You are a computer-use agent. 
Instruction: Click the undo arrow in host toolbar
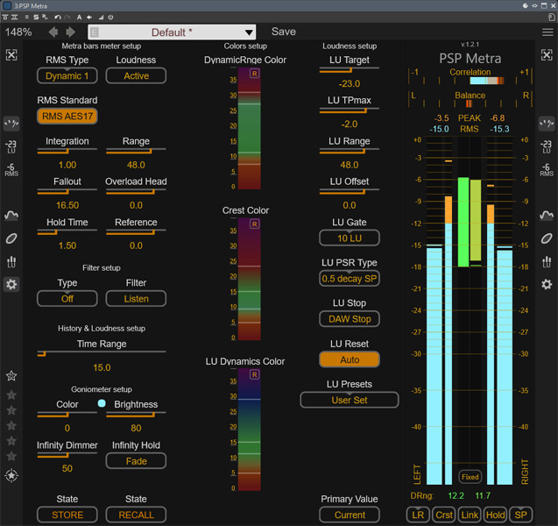(x=58, y=17)
